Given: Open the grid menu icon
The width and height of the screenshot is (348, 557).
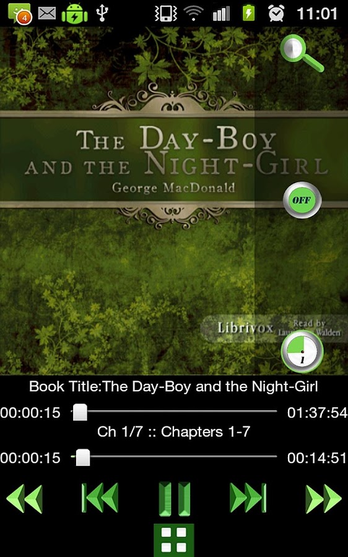Looking at the screenshot, I should pyautogui.click(x=174, y=540).
